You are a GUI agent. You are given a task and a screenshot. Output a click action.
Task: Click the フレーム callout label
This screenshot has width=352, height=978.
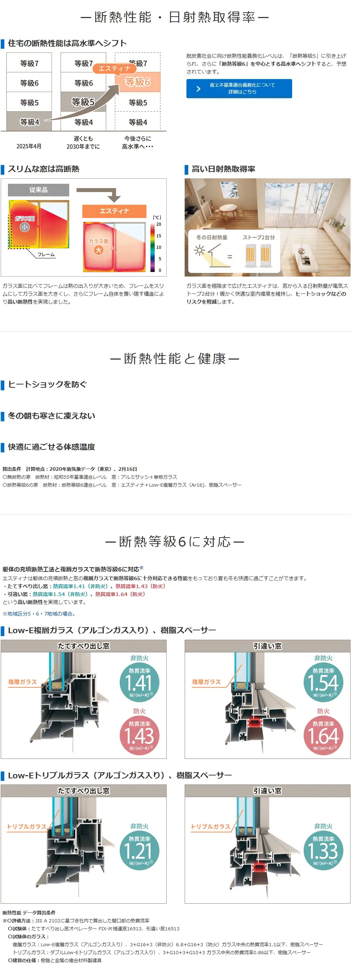pyautogui.click(x=46, y=255)
